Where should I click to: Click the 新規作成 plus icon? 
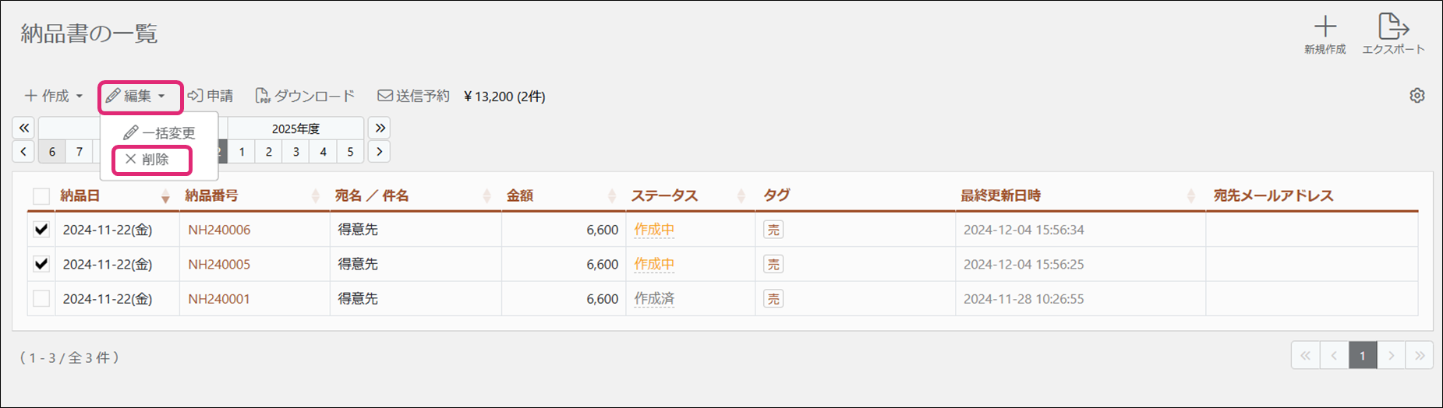1325,26
